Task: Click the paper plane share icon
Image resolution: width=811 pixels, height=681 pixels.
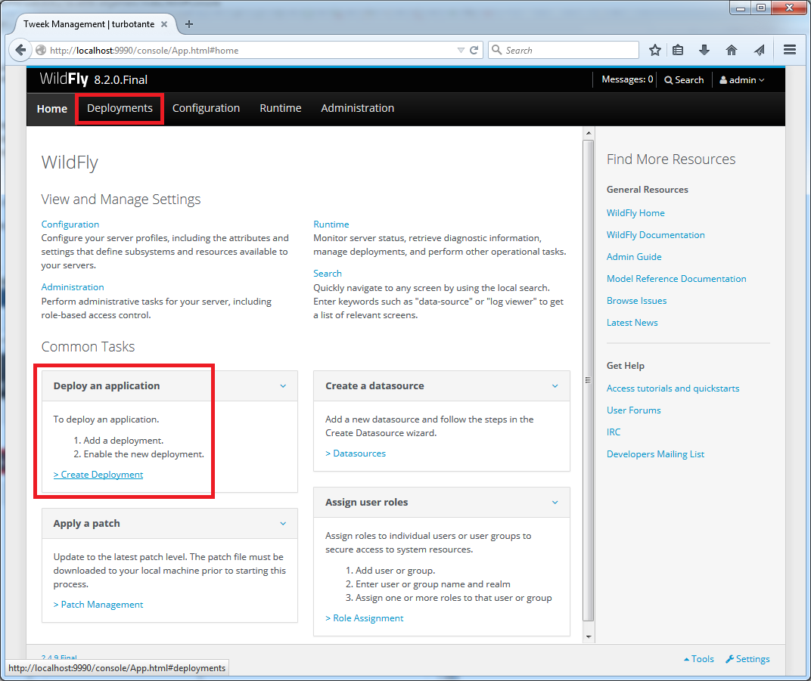Action: [x=759, y=50]
